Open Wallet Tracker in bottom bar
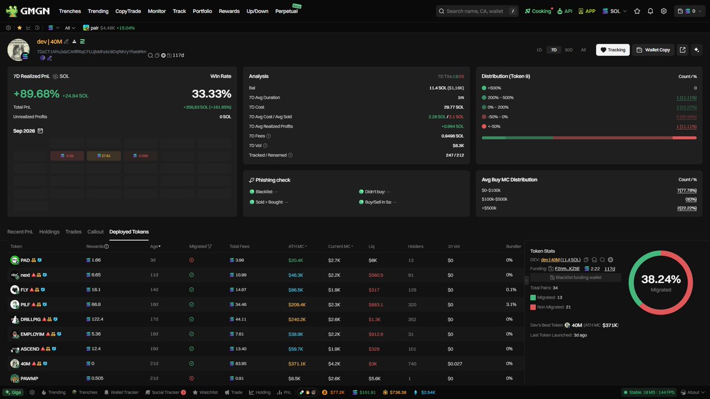The height and width of the screenshot is (399, 710). (121, 392)
